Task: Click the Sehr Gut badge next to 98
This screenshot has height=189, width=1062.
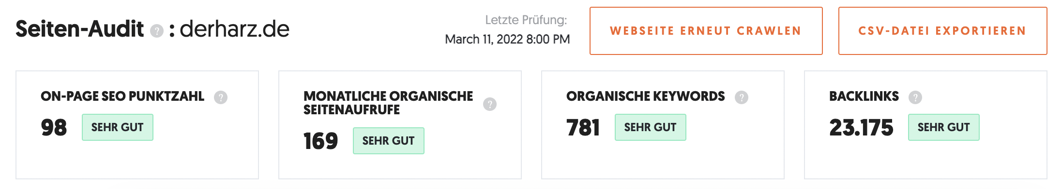Action: coord(118,127)
